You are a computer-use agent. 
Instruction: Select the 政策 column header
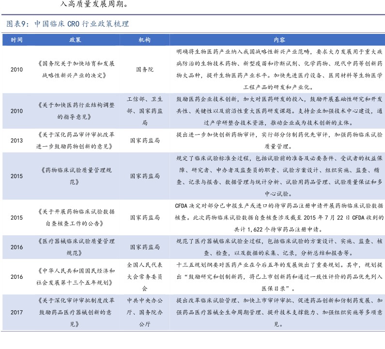click(x=75, y=40)
